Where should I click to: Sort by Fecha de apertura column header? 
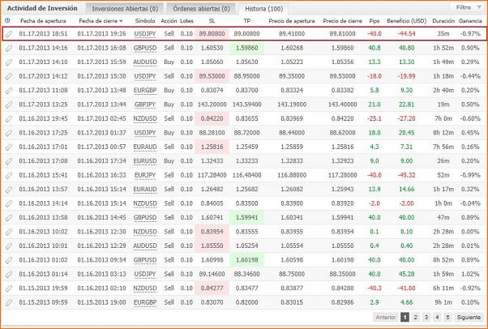pos(43,21)
